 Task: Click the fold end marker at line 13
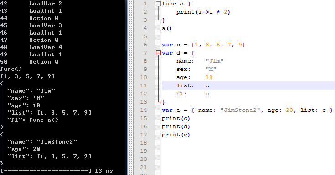pos(160,102)
